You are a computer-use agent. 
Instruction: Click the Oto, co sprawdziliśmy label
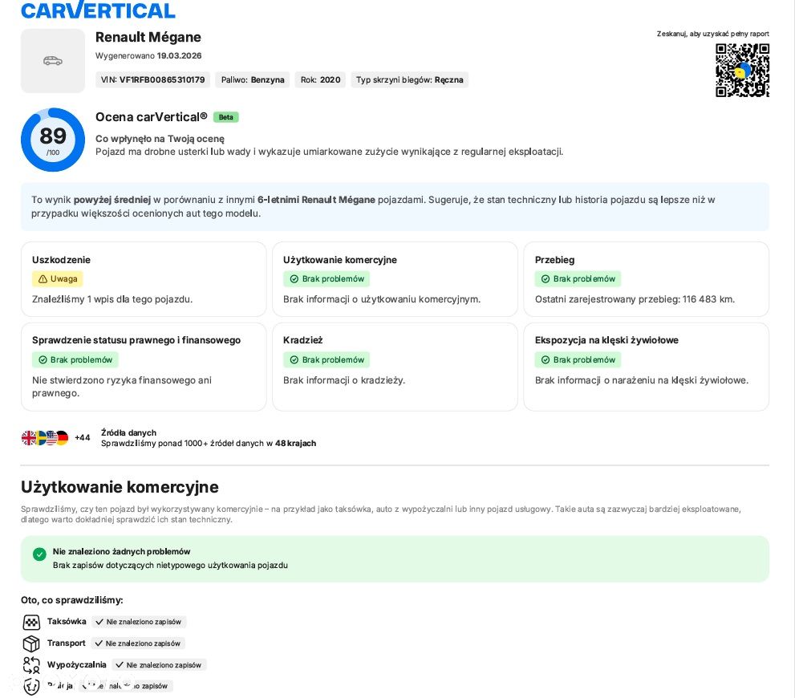(x=72, y=600)
